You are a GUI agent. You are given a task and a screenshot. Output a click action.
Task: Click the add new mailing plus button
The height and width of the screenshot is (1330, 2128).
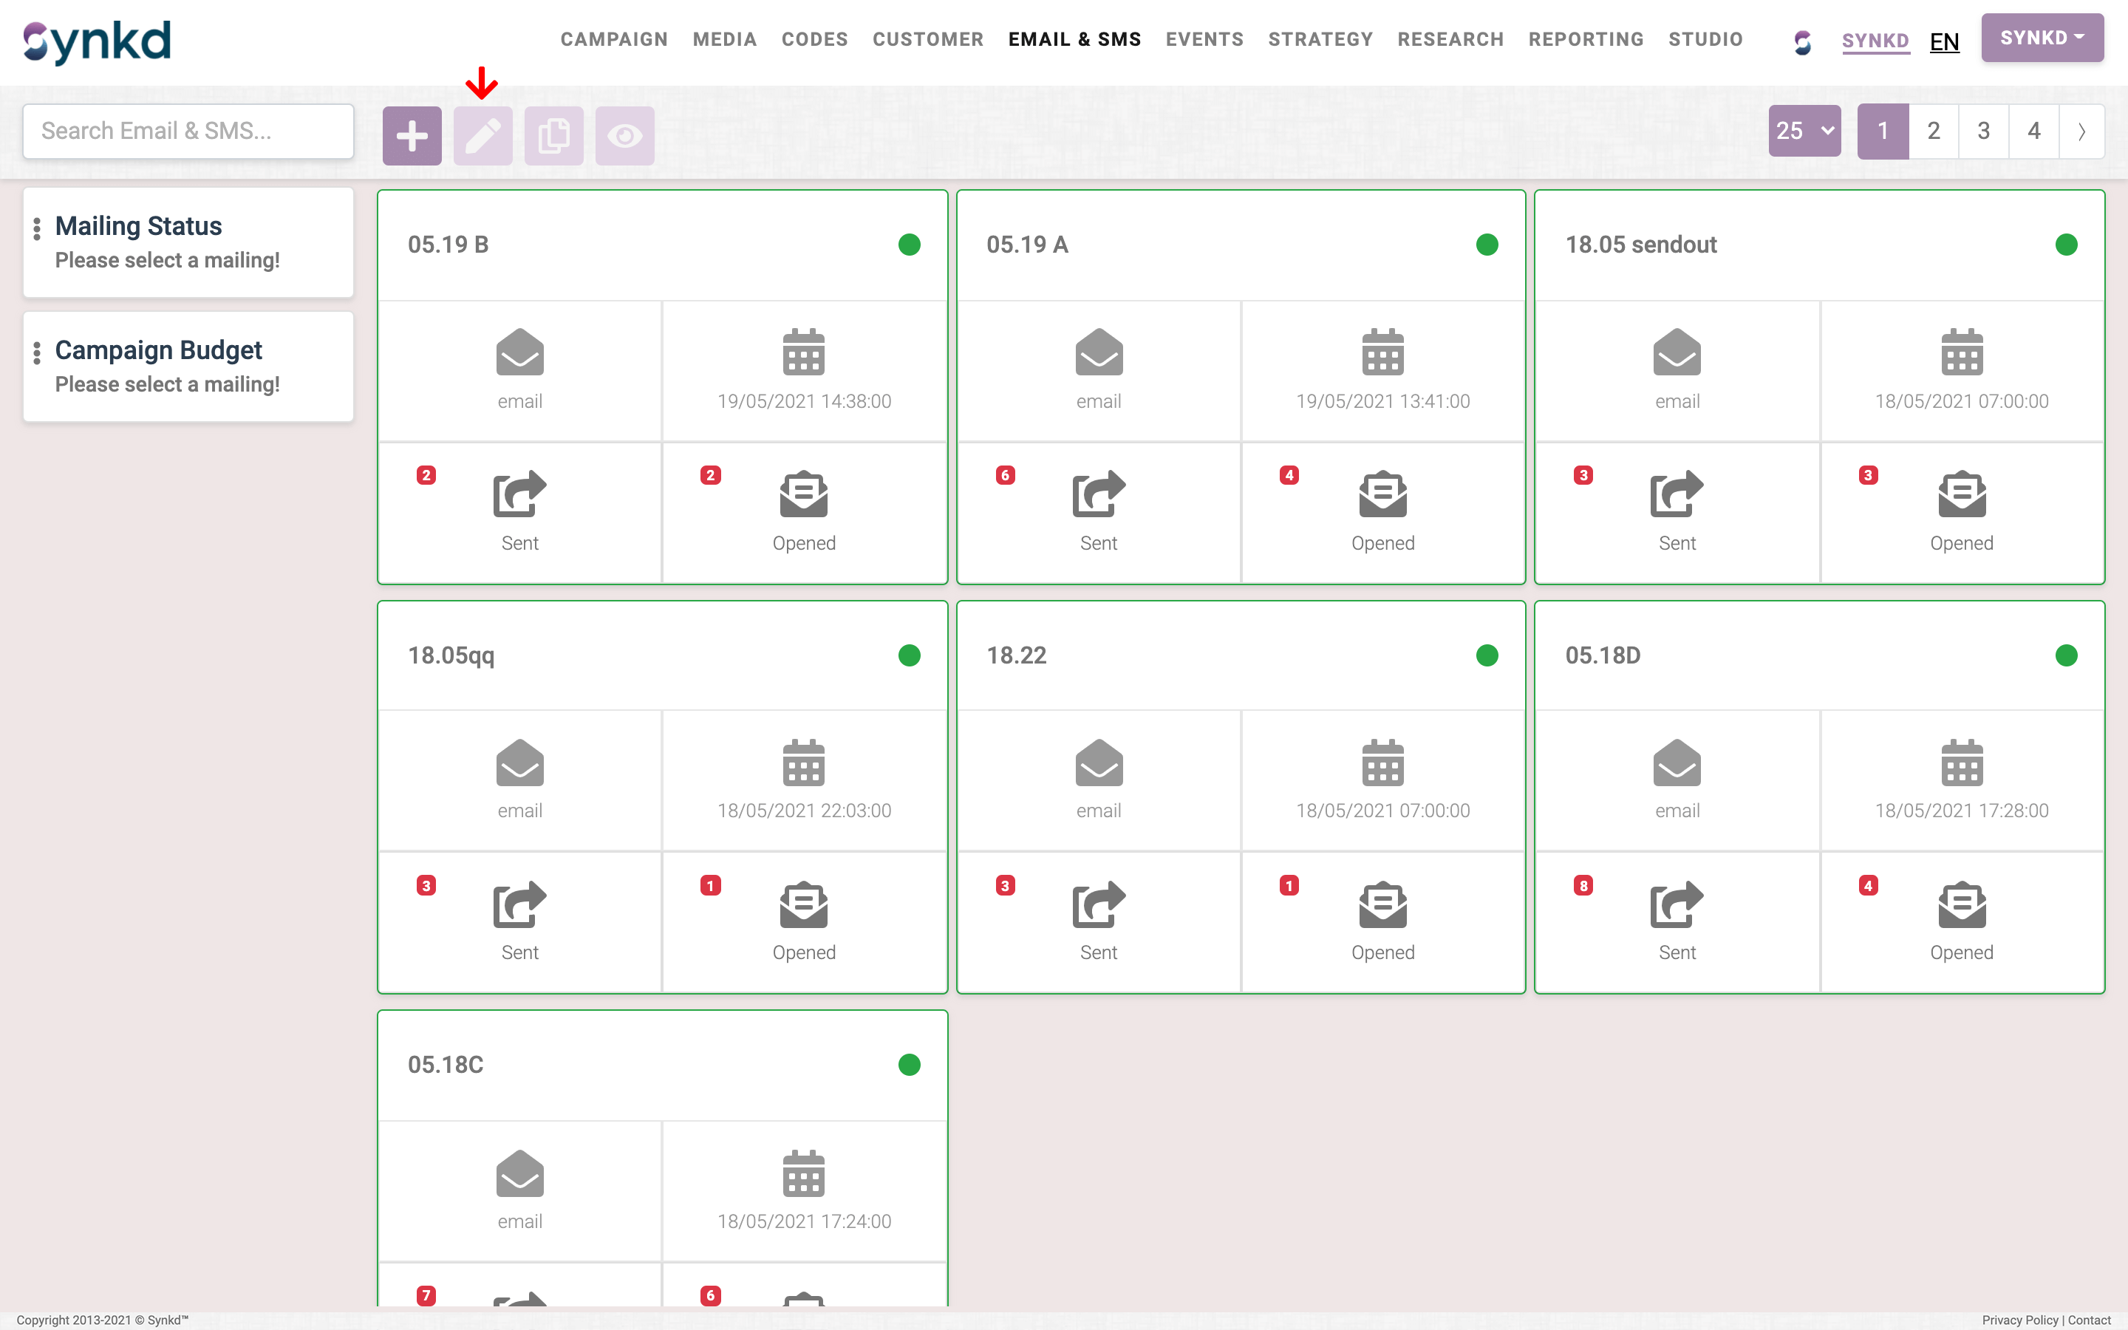(412, 135)
